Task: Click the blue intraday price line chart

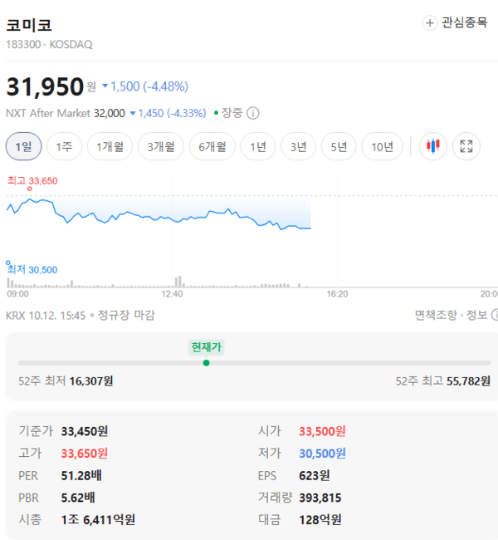Action: pos(159,214)
